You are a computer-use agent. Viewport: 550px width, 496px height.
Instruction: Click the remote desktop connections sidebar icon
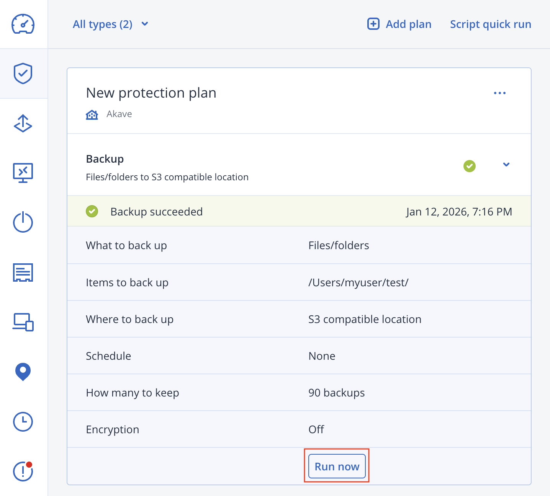pyautogui.click(x=23, y=173)
